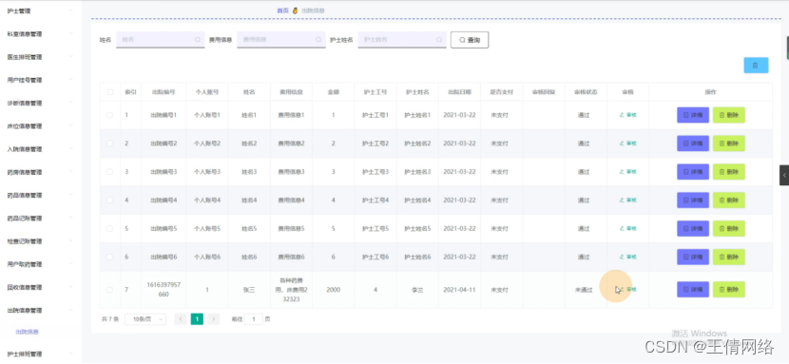Check the box for row 出院编号2
The height and width of the screenshot is (364, 789).
click(x=109, y=144)
